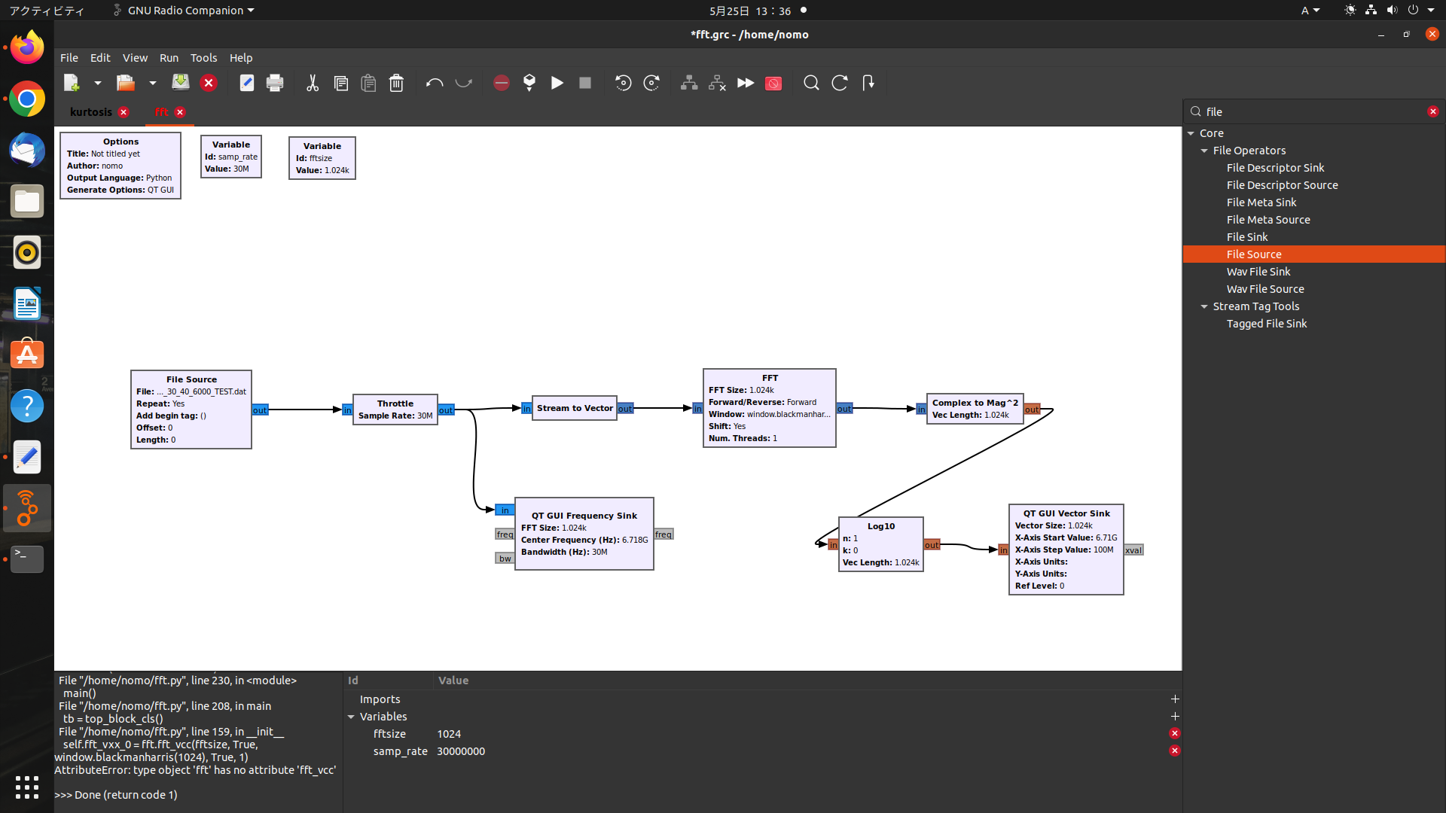Click the Print icon in toolbar

pos(275,83)
